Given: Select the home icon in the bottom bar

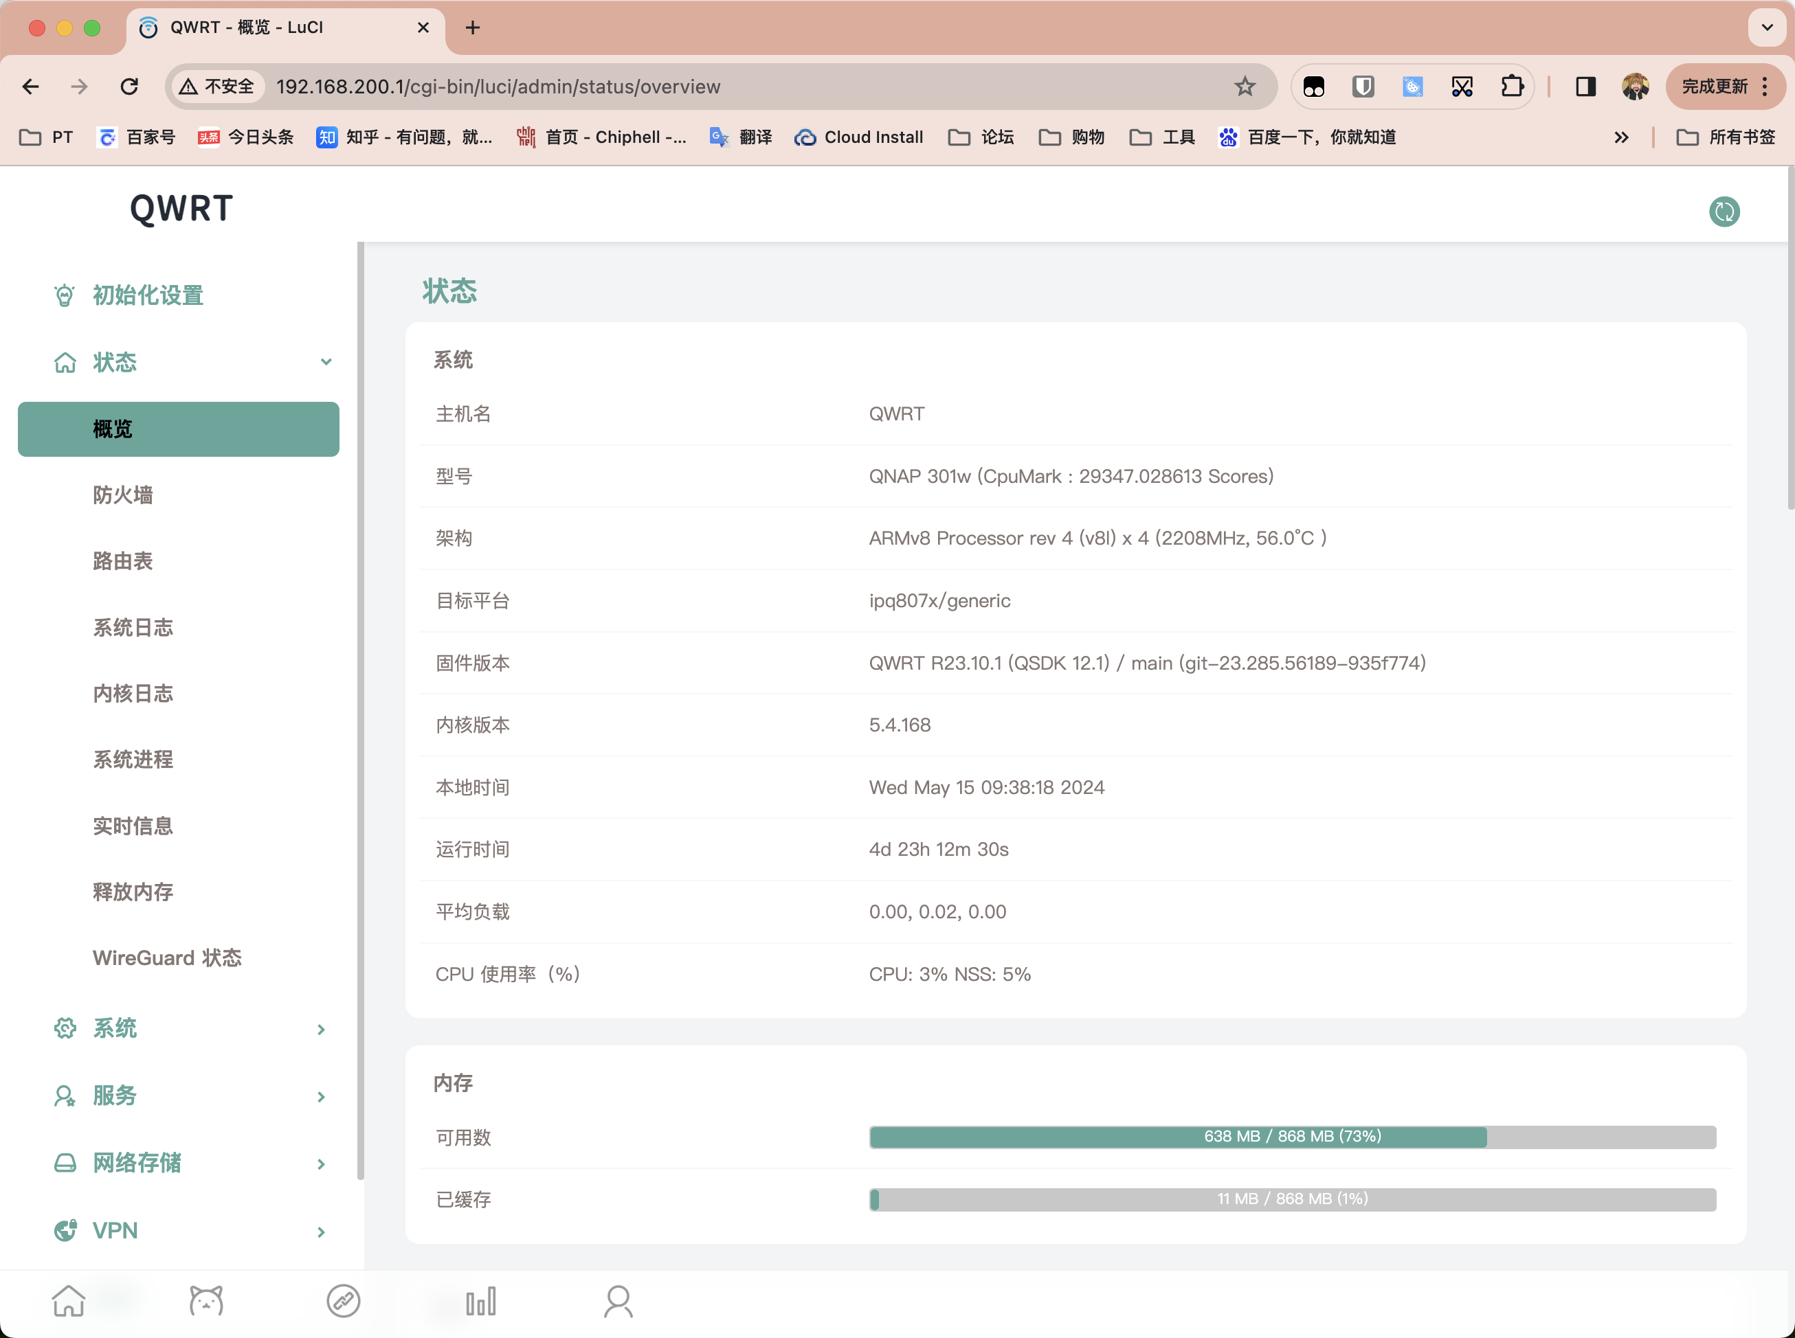Looking at the screenshot, I should point(69,1300).
